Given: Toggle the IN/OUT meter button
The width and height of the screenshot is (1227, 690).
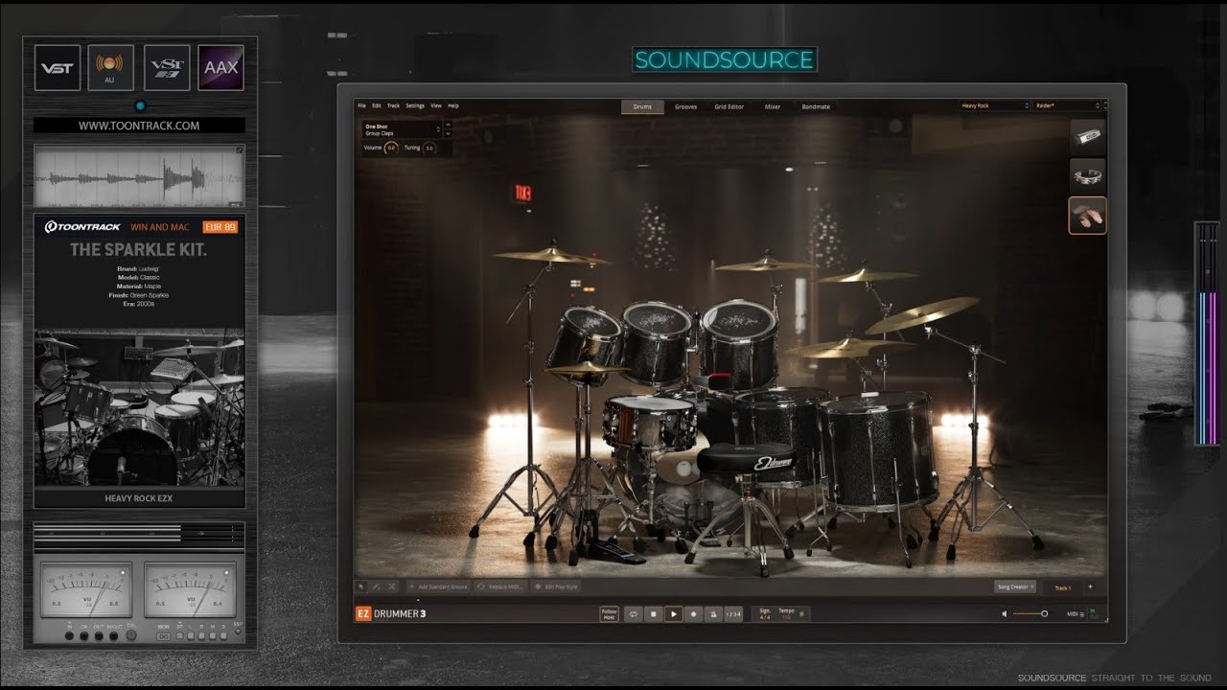Looking at the screenshot, I should (114, 635).
